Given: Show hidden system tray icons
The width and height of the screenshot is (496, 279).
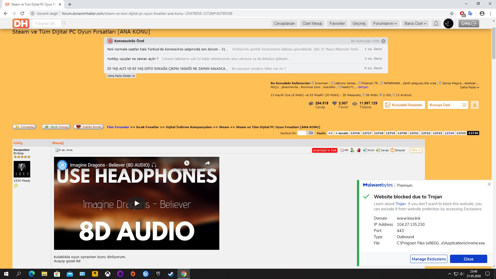Looking at the screenshot, I should pos(450,274).
